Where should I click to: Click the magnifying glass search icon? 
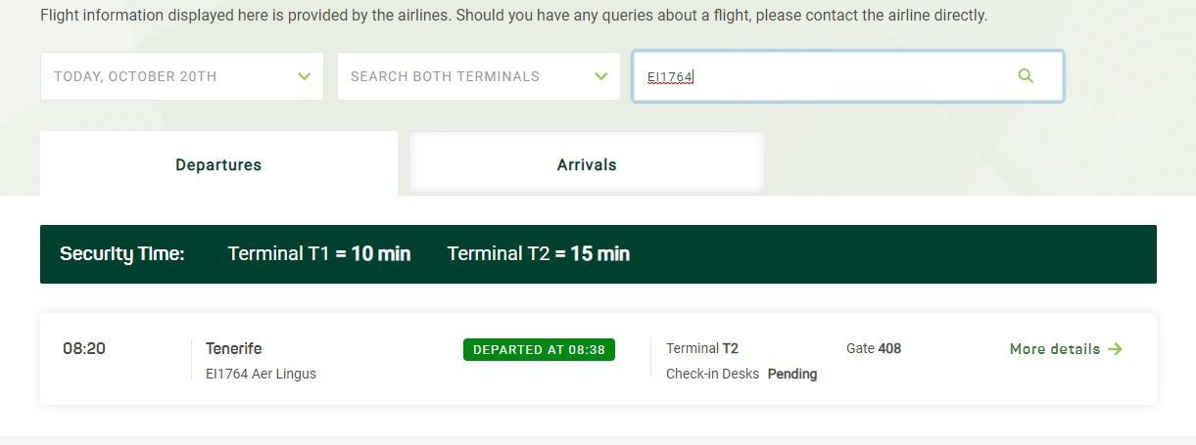(x=1026, y=75)
